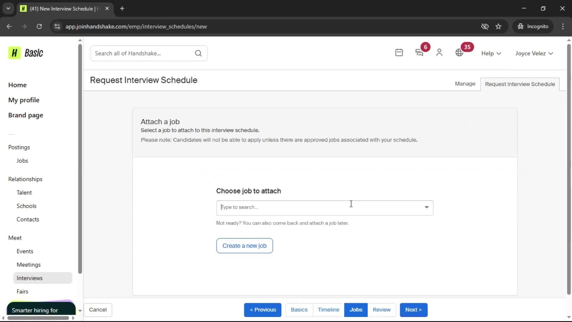Close the New Interview Schedule tab
The height and width of the screenshot is (322, 572).
[107, 9]
